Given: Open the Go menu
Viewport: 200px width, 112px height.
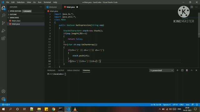Looking at the screenshot, I should tap(34, 2).
